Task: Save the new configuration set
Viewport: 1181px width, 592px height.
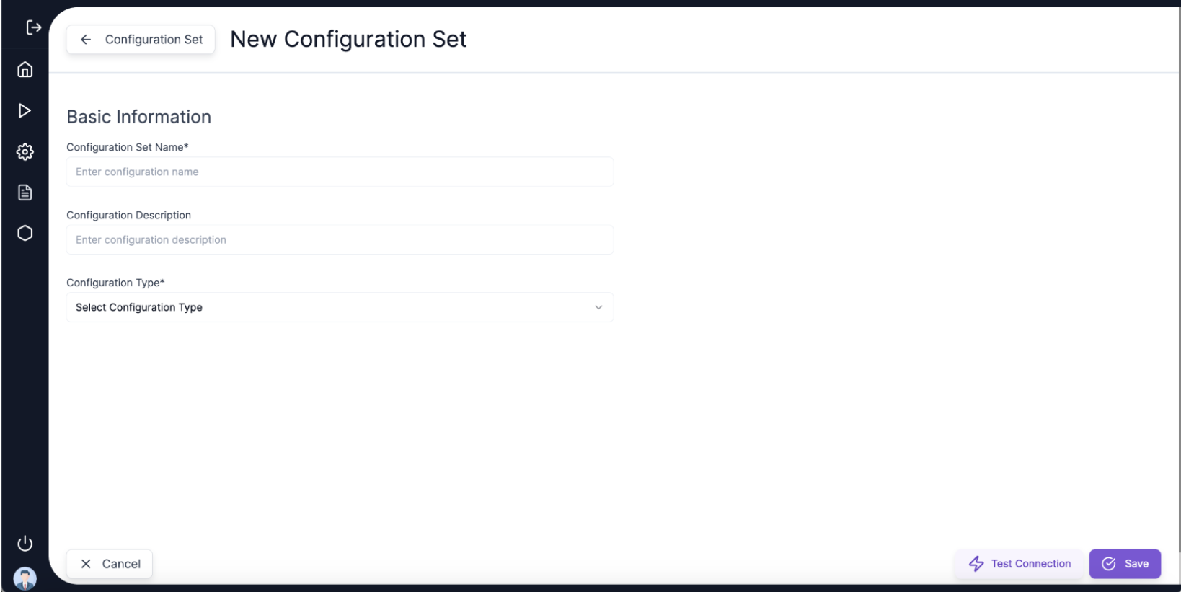Action: coord(1136,564)
